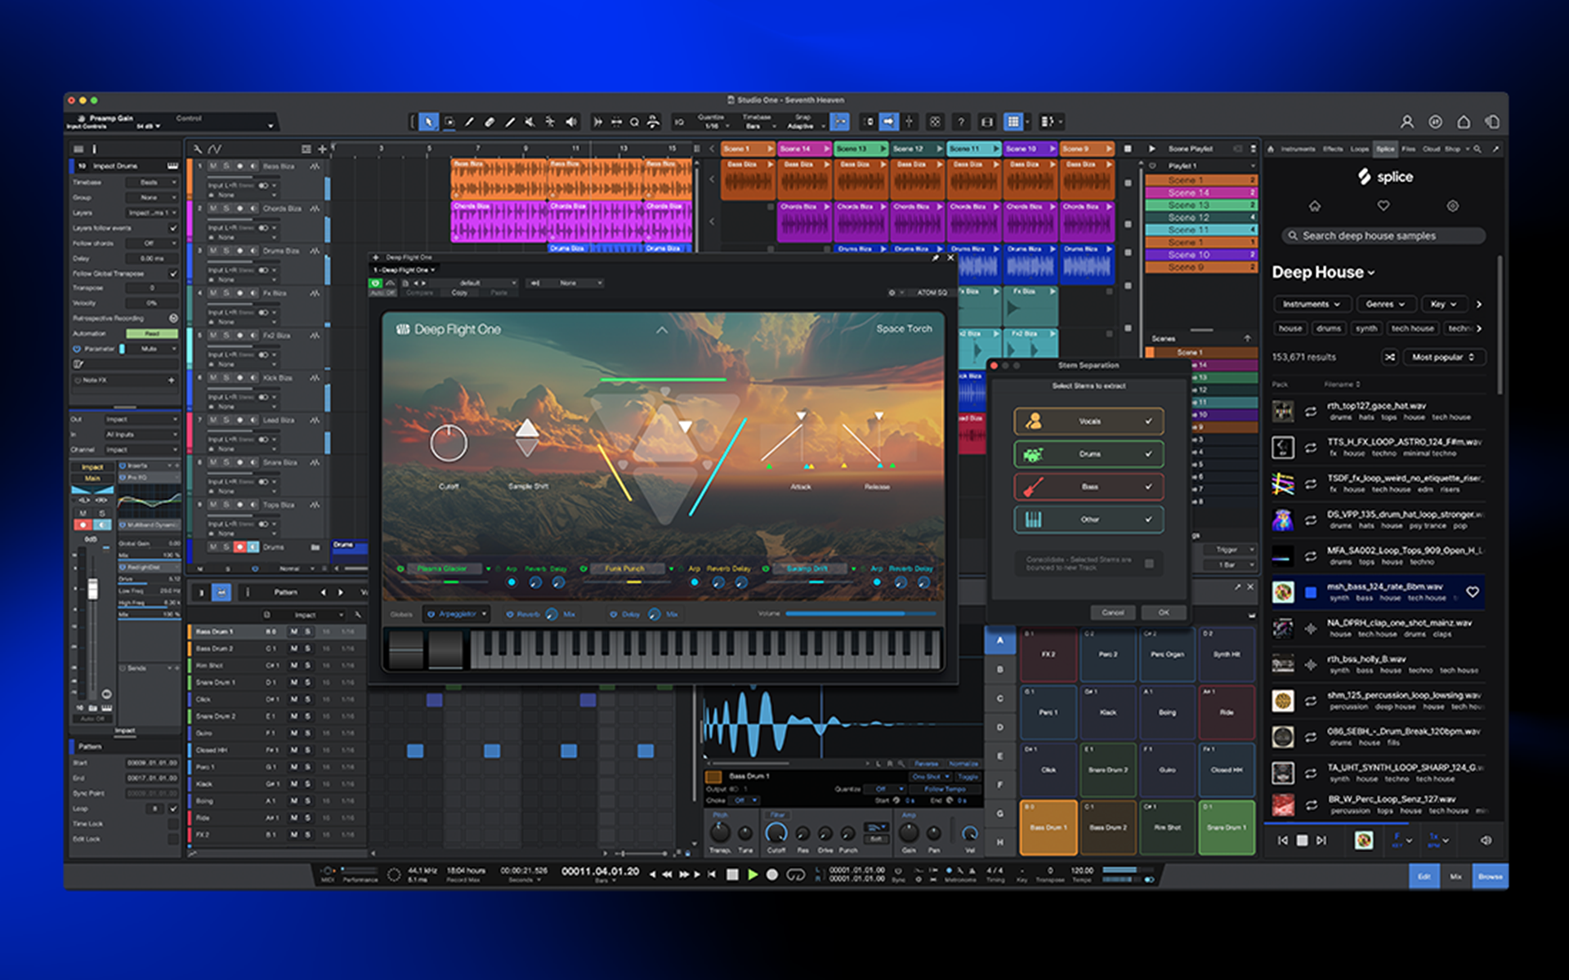
Task: Open the Deep House genre dropdown
Action: (1323, 273)
